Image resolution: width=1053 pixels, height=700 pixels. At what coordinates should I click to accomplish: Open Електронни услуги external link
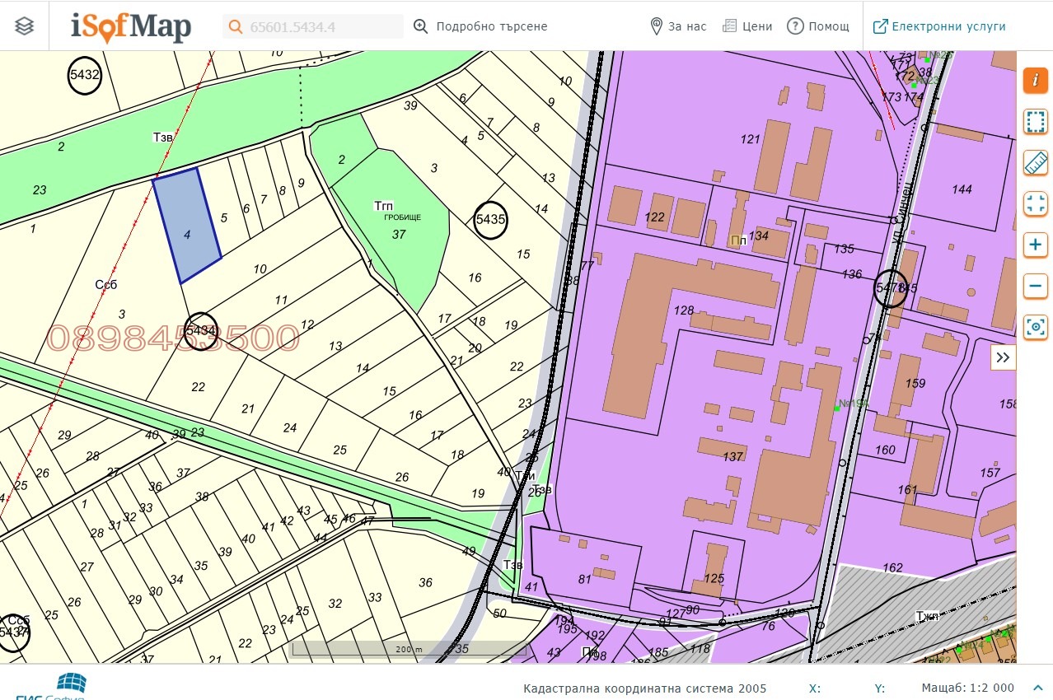939,26
